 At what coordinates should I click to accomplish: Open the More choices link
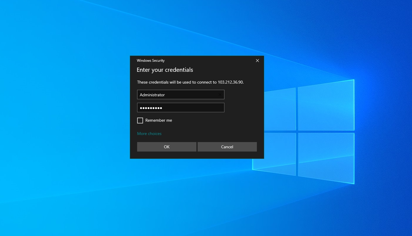click(149, 134)
